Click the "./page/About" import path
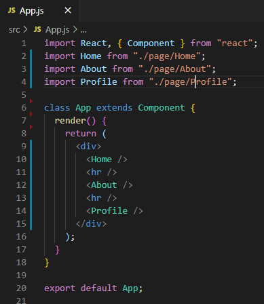The height and width of the screenshot is (304, 264). 174,69
